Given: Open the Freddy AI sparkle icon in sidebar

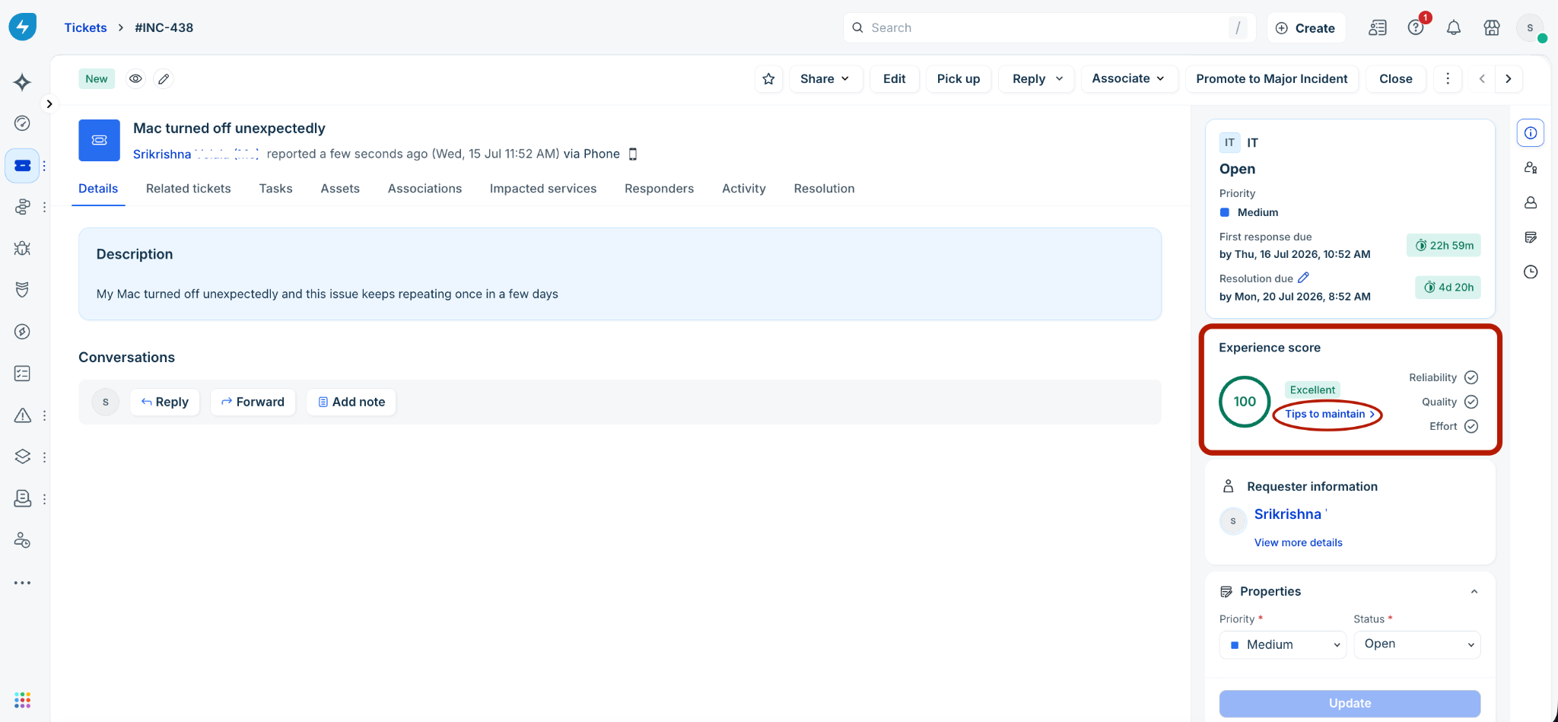Looking at the screenshot, I should click(x=22, y=82).
